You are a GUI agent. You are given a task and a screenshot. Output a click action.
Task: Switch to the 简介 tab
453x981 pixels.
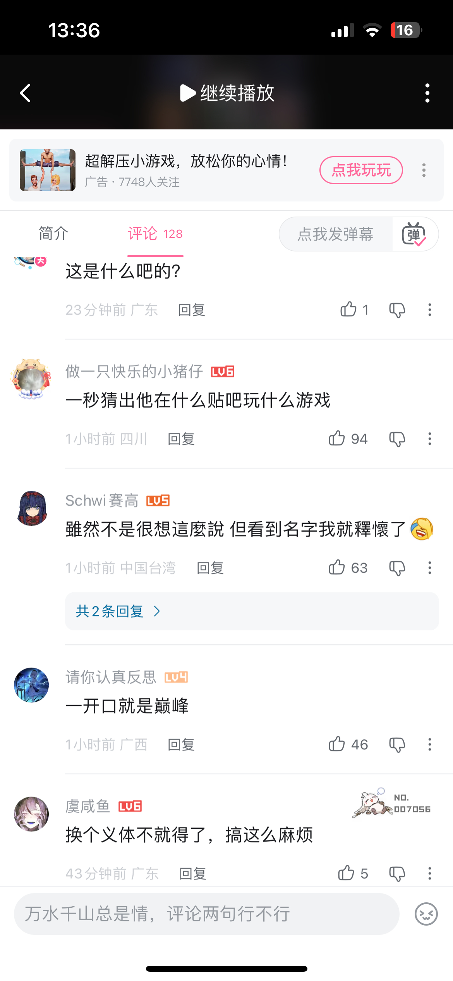click(53, 234)
